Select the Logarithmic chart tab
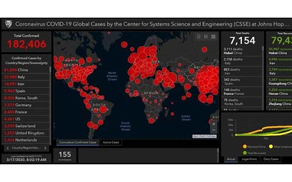292x182 pixels. [x=249, y=159]
